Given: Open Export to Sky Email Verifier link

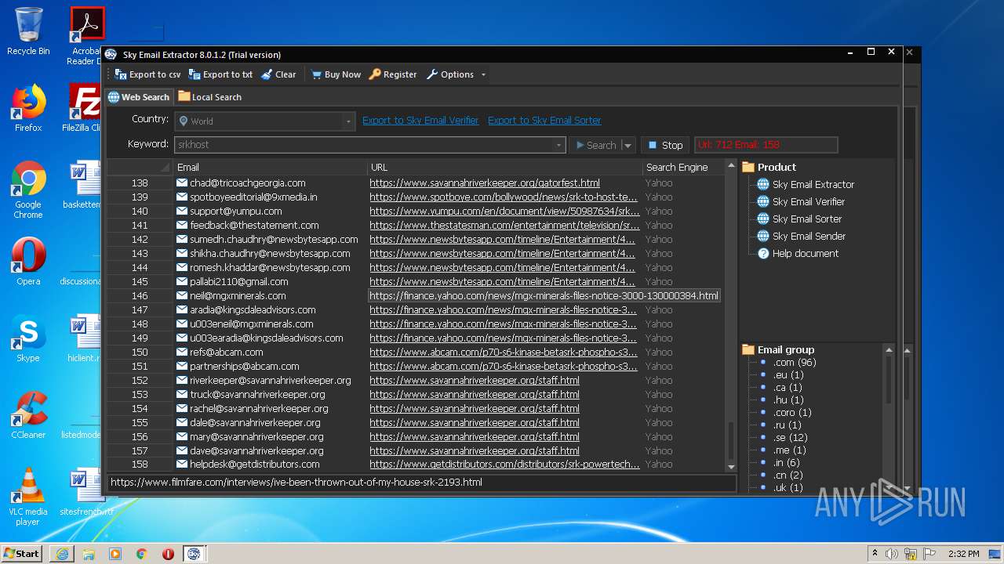Looking at the screenshot, I should (x=420, y=121).
